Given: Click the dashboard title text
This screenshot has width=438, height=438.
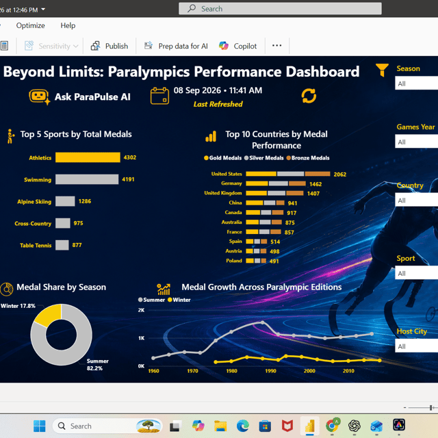Looking at the screenshot, I should pyautogui.click(x=181, y=71).
